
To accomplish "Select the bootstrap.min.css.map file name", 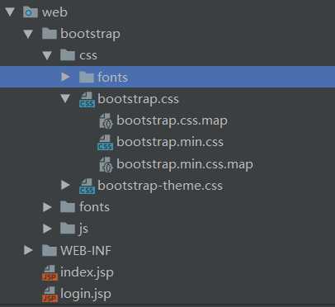I will click(x=185, y=164).
